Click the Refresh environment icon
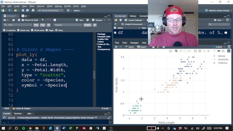 (227, 20)
